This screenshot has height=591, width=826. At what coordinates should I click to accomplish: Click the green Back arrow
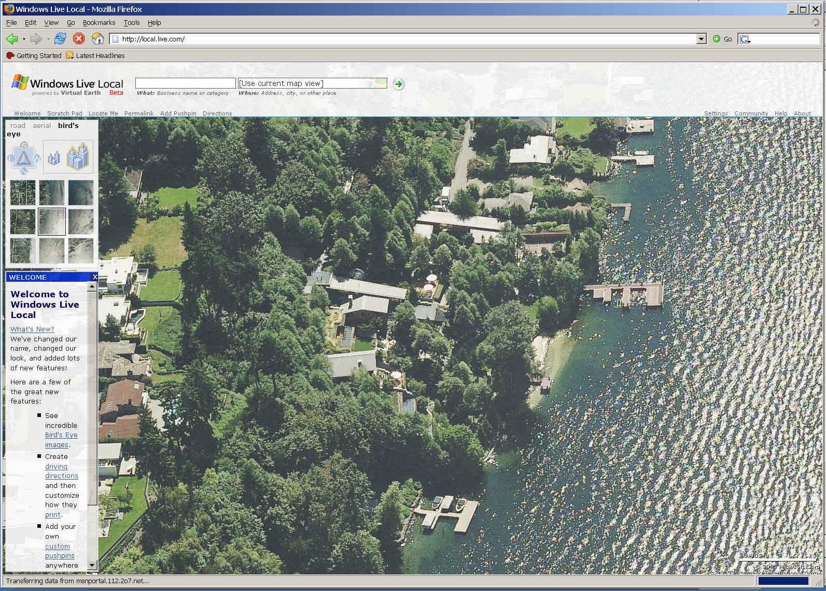tap(12, 39)
